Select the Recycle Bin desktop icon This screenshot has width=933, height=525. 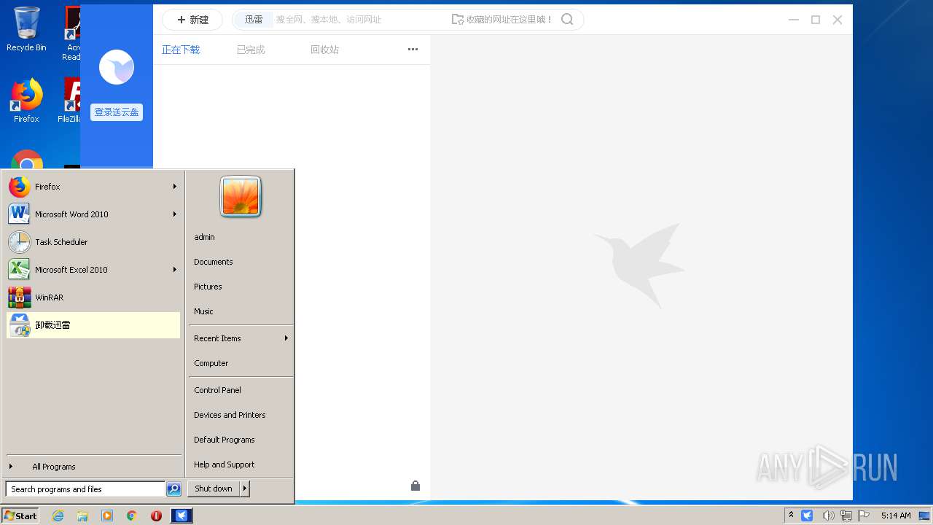(x=26, y=30)
